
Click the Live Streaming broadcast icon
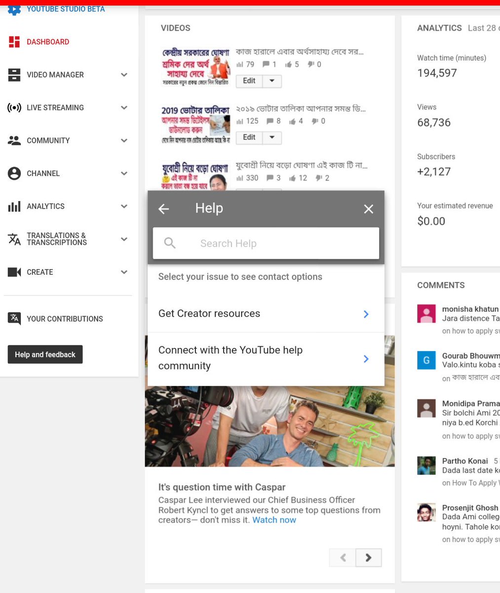14,108
